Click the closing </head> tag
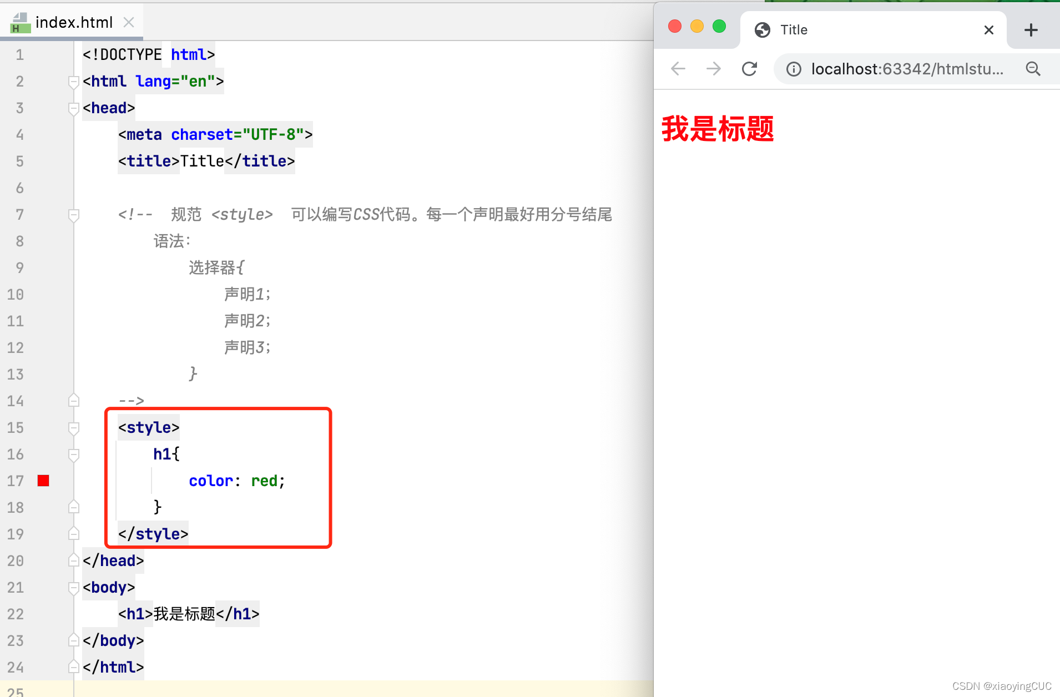Image resolution: width=1060 pixels, height=697 pixels. pos(113,560)
